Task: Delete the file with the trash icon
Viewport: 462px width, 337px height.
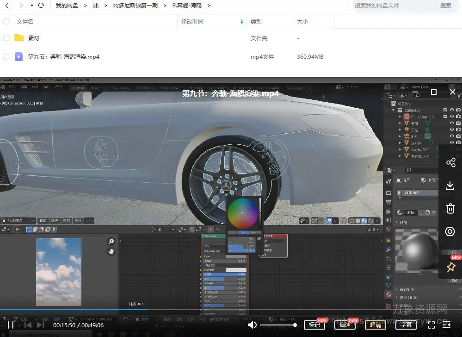Action: 450,208
